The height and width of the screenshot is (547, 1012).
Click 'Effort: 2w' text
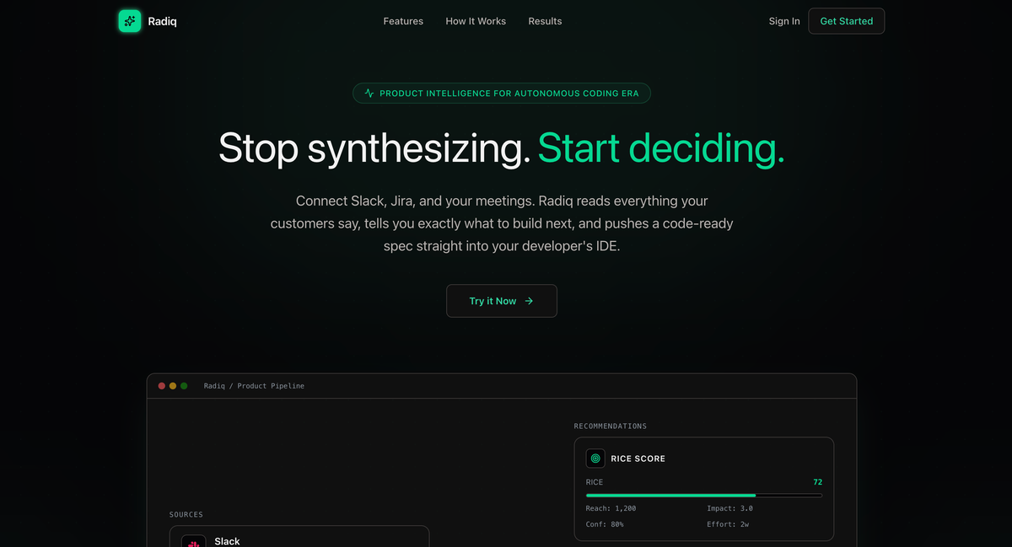(728, 524)
